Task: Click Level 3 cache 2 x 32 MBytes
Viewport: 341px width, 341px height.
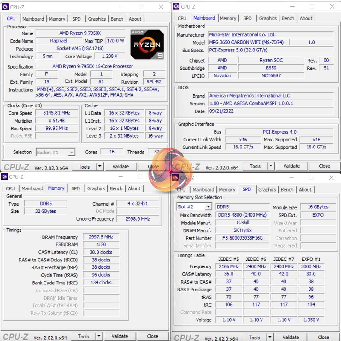Action: click(x=124, y=136)
